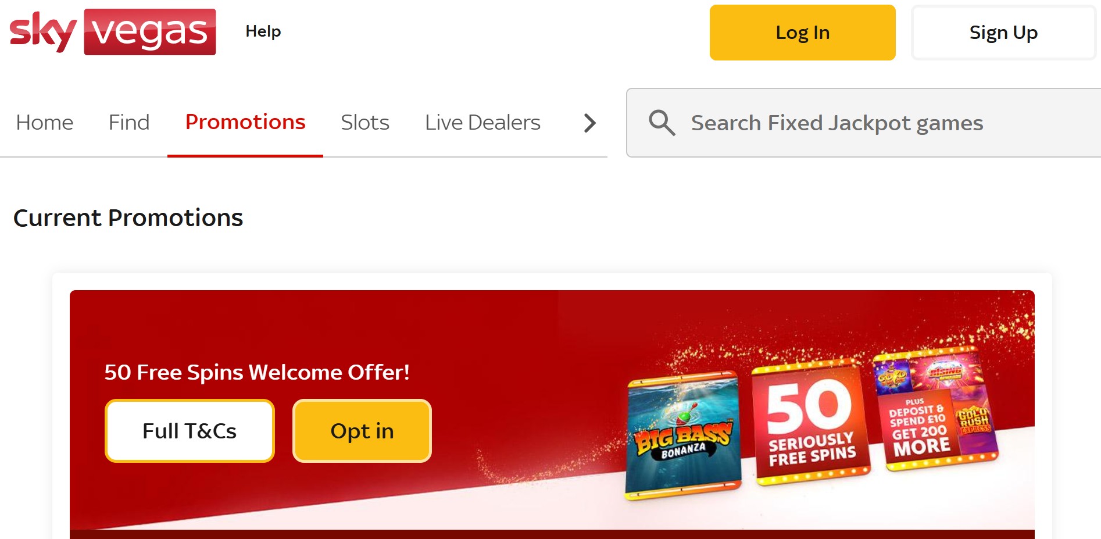
Task: Click the 50 Free Spins Welcome Offer heading
Action: [257, 372]
